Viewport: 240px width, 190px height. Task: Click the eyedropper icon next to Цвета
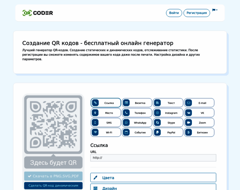coord(95,178)
